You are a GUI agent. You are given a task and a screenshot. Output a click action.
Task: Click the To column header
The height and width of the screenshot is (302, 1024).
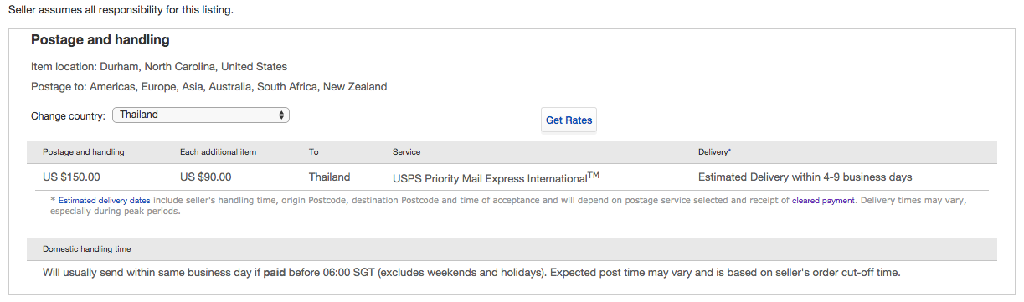click(x=314, y=152)
